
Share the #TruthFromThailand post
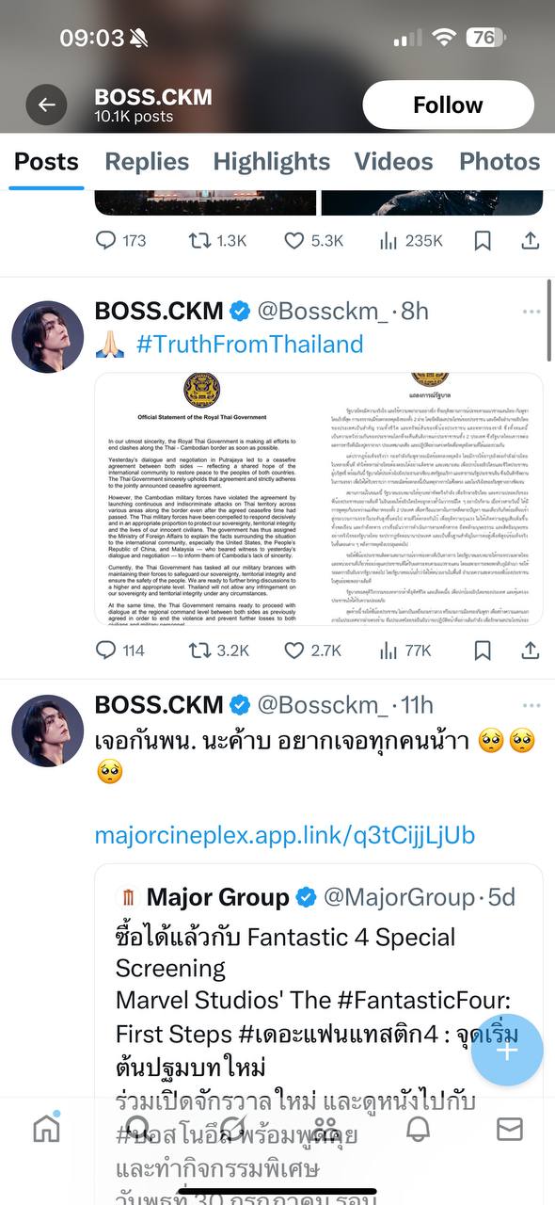(x=530, y=650)
